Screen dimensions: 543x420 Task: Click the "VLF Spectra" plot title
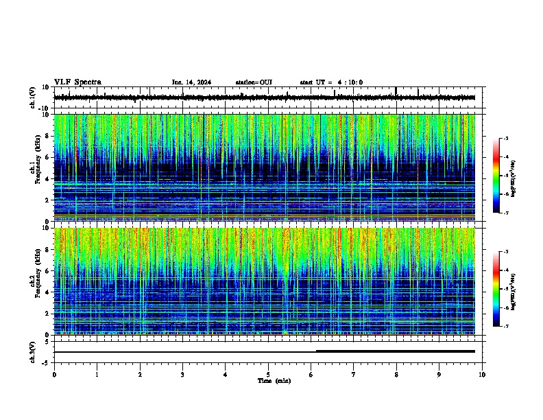pos(77,82)
